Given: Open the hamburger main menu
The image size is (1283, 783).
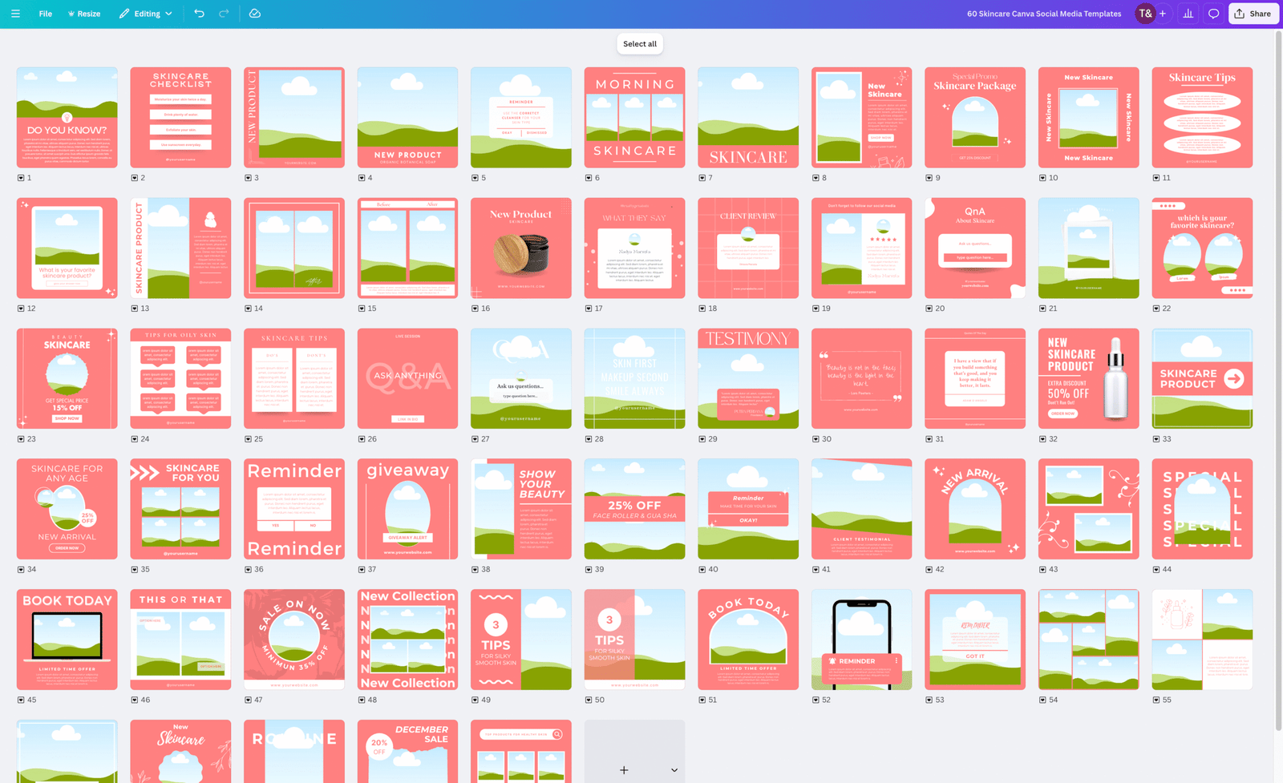Looking at the screenshot, I should (15, 14).
